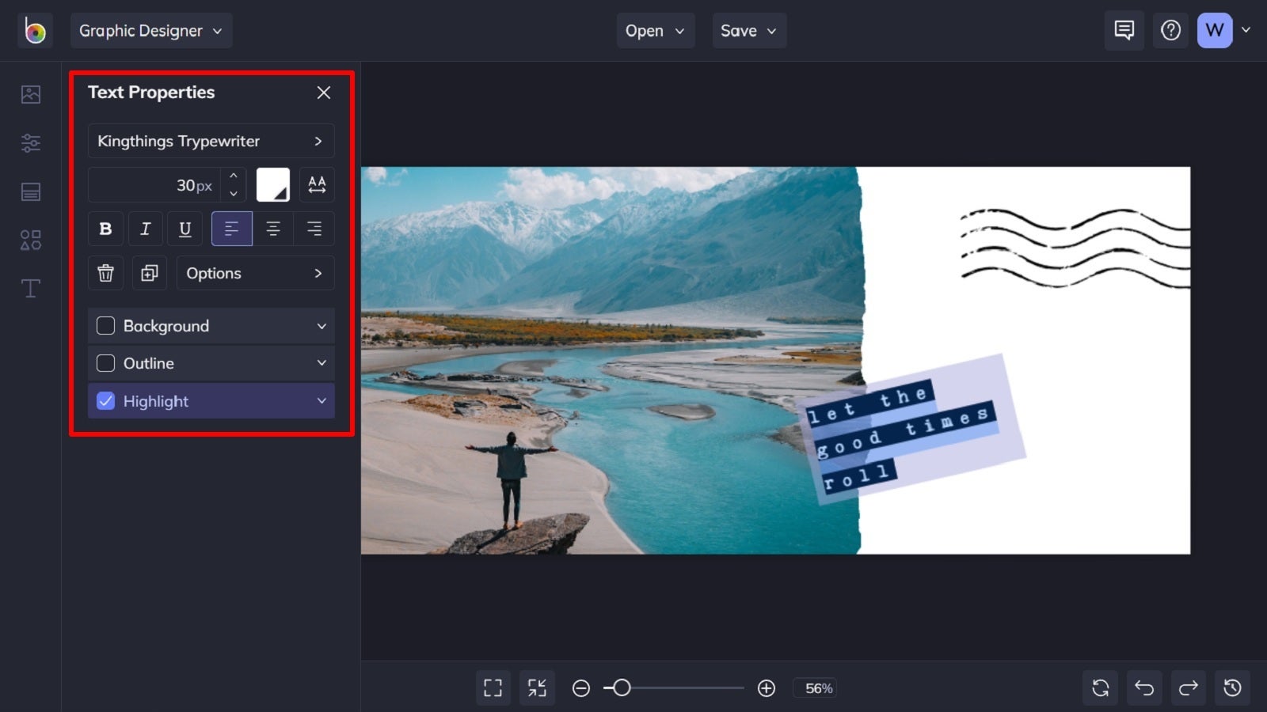The image size is (1267, 712).
Task: Open the Kingthings Trypewriter font selector
Action: point(211,141)
